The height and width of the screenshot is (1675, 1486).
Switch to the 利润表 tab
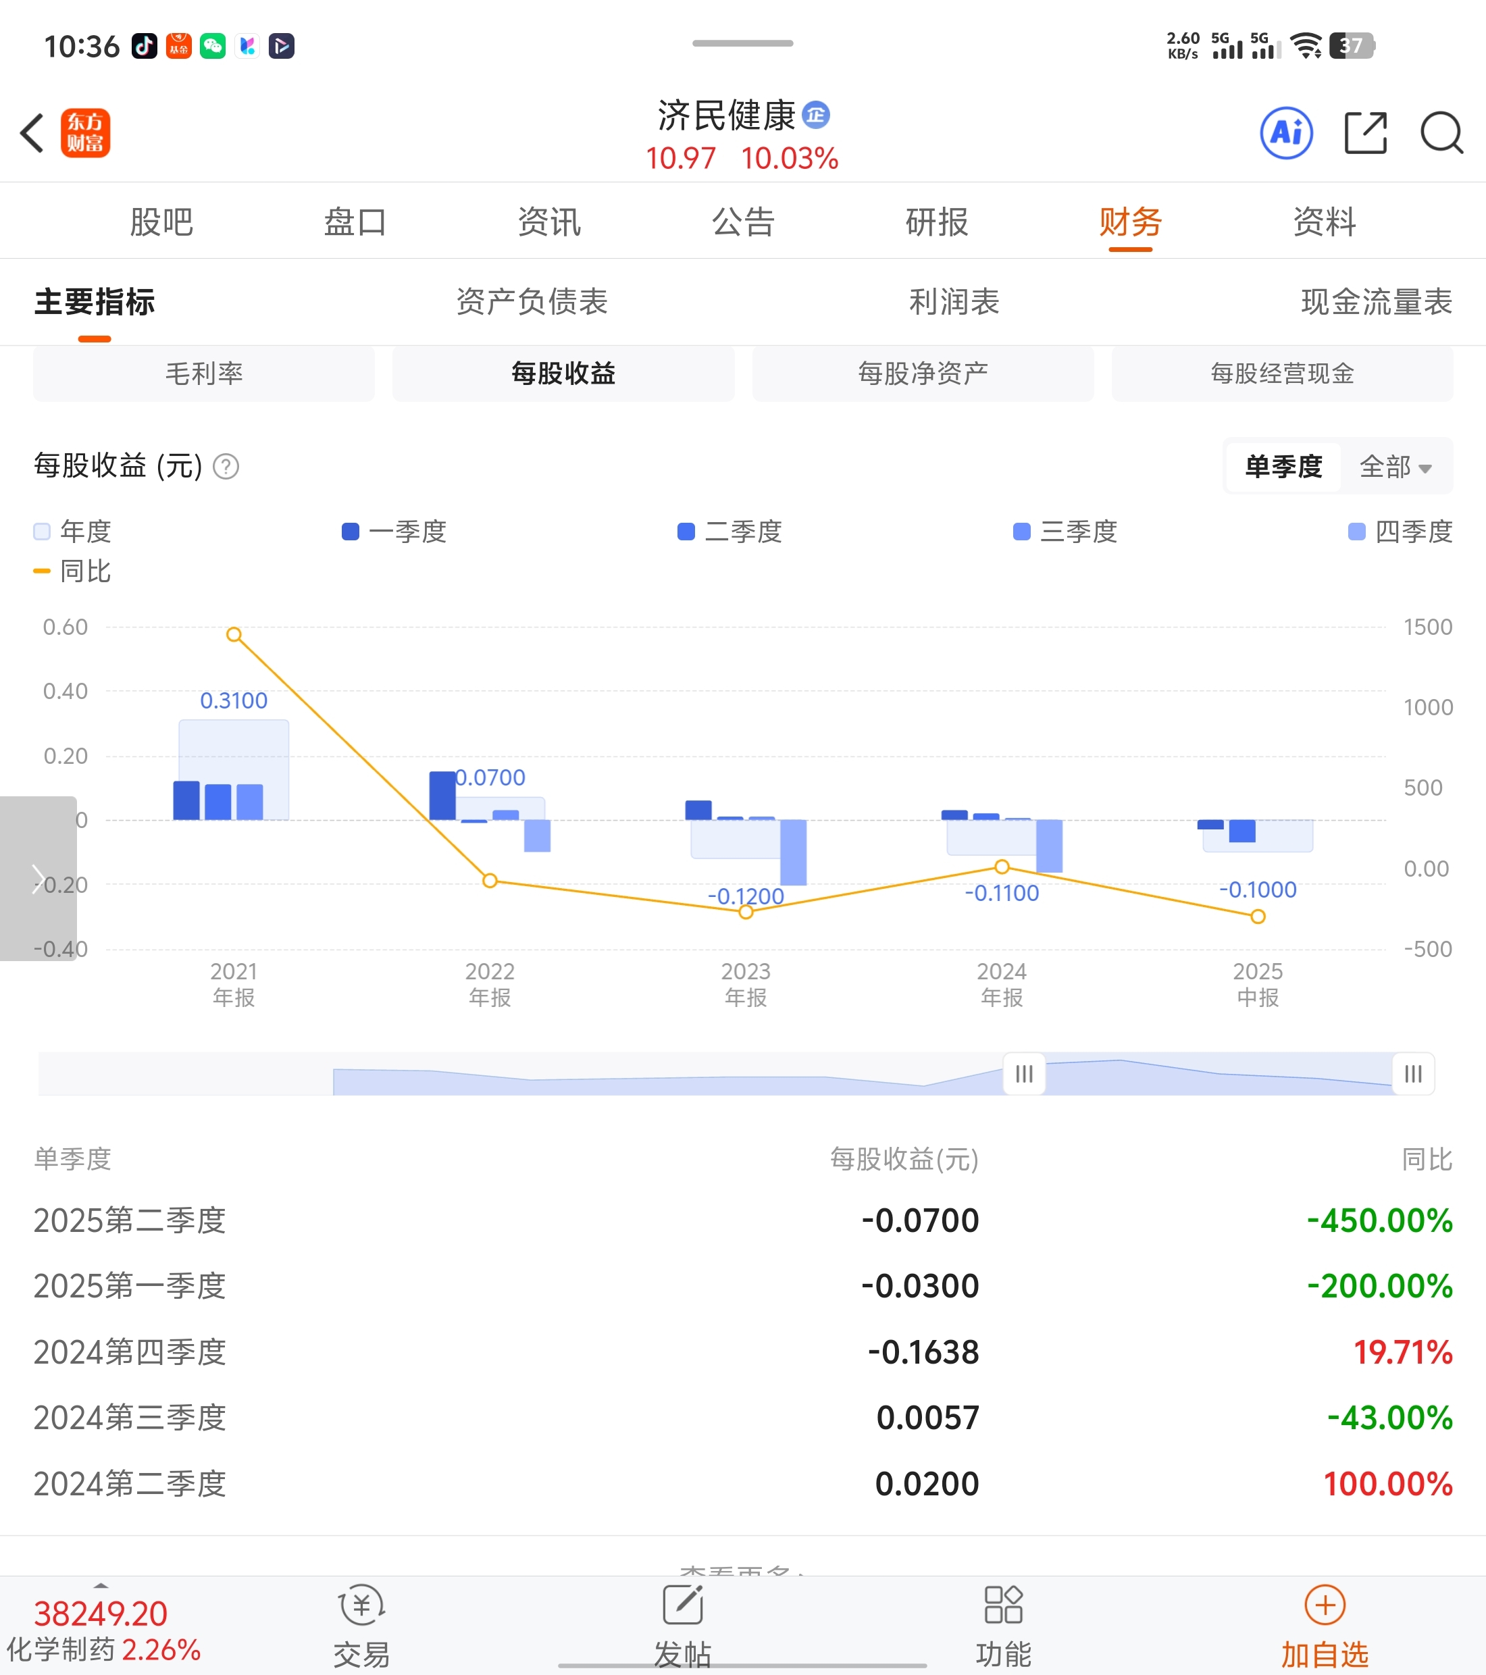[954, 301]
